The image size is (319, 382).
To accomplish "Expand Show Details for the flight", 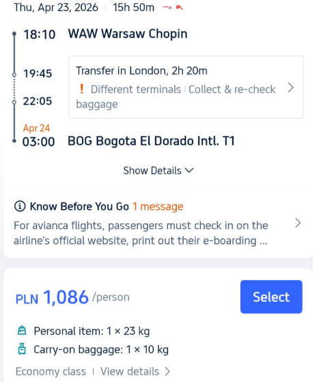I will (158, 171).
